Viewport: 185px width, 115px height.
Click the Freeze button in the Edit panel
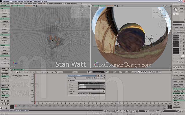175,81
